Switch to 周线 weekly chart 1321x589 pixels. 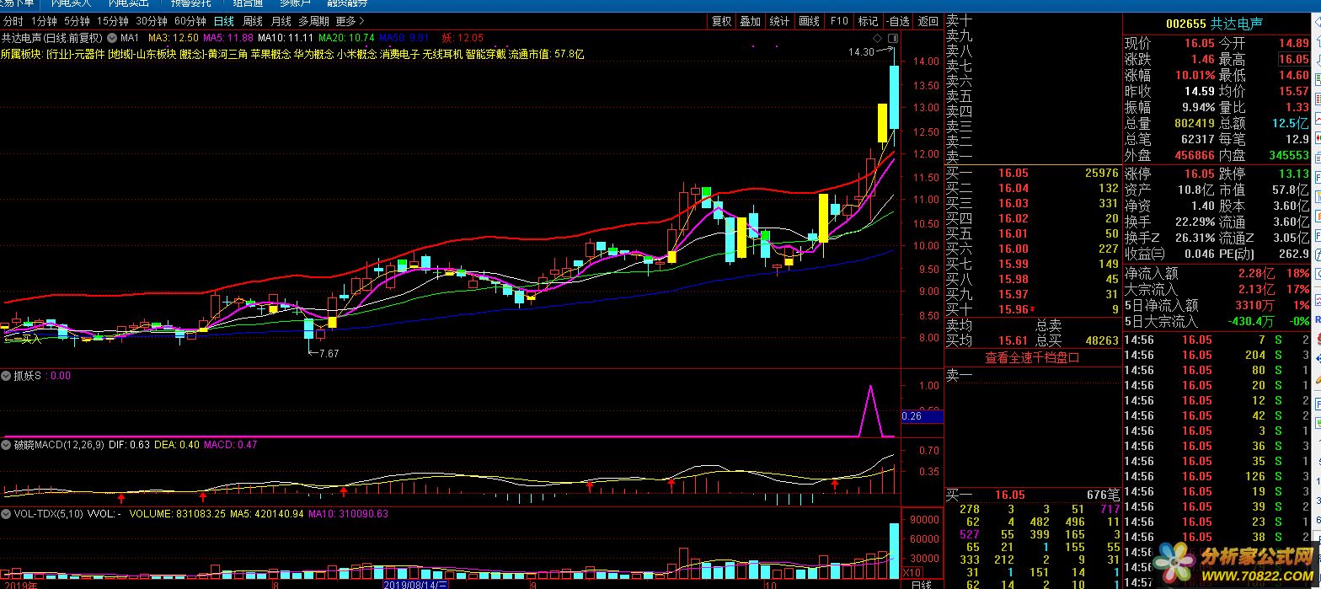click(253, 21)
